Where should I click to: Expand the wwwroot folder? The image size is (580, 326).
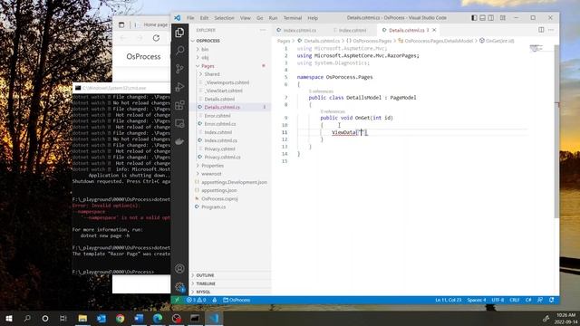[x=230, y=174]
